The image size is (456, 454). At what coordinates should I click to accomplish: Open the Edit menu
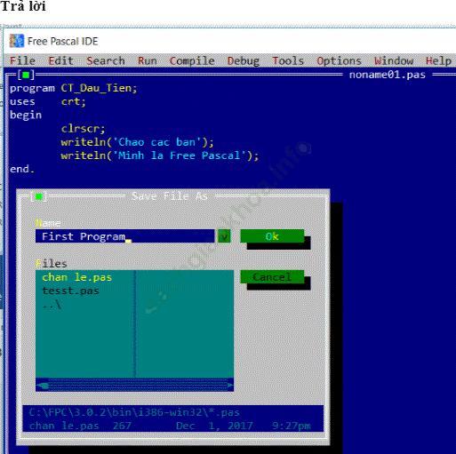60,60
